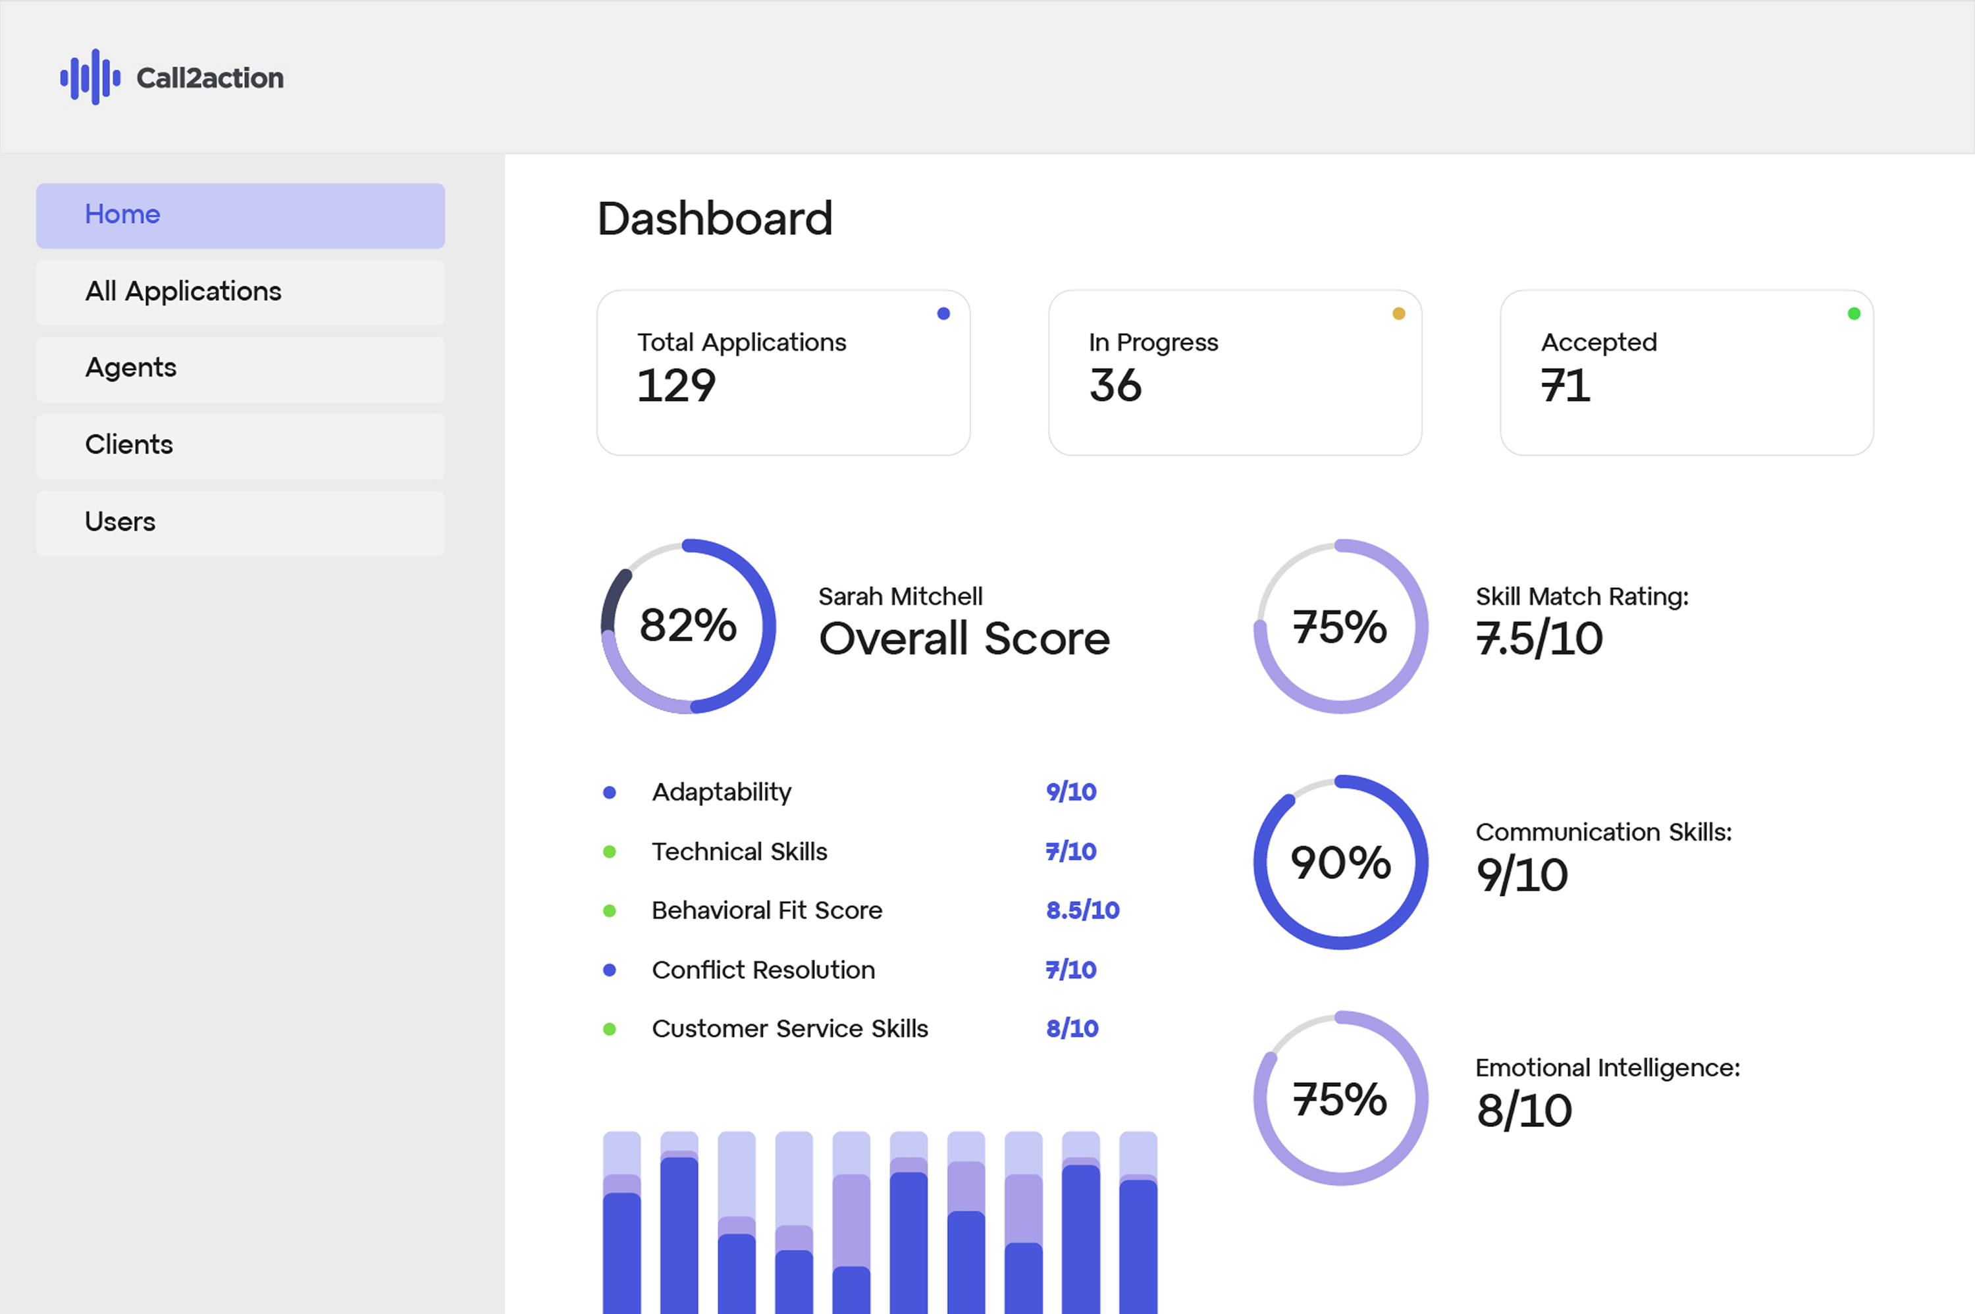Click the Adaptability score row
This screenshot has height=1314, width=1975.
[722, 792]
